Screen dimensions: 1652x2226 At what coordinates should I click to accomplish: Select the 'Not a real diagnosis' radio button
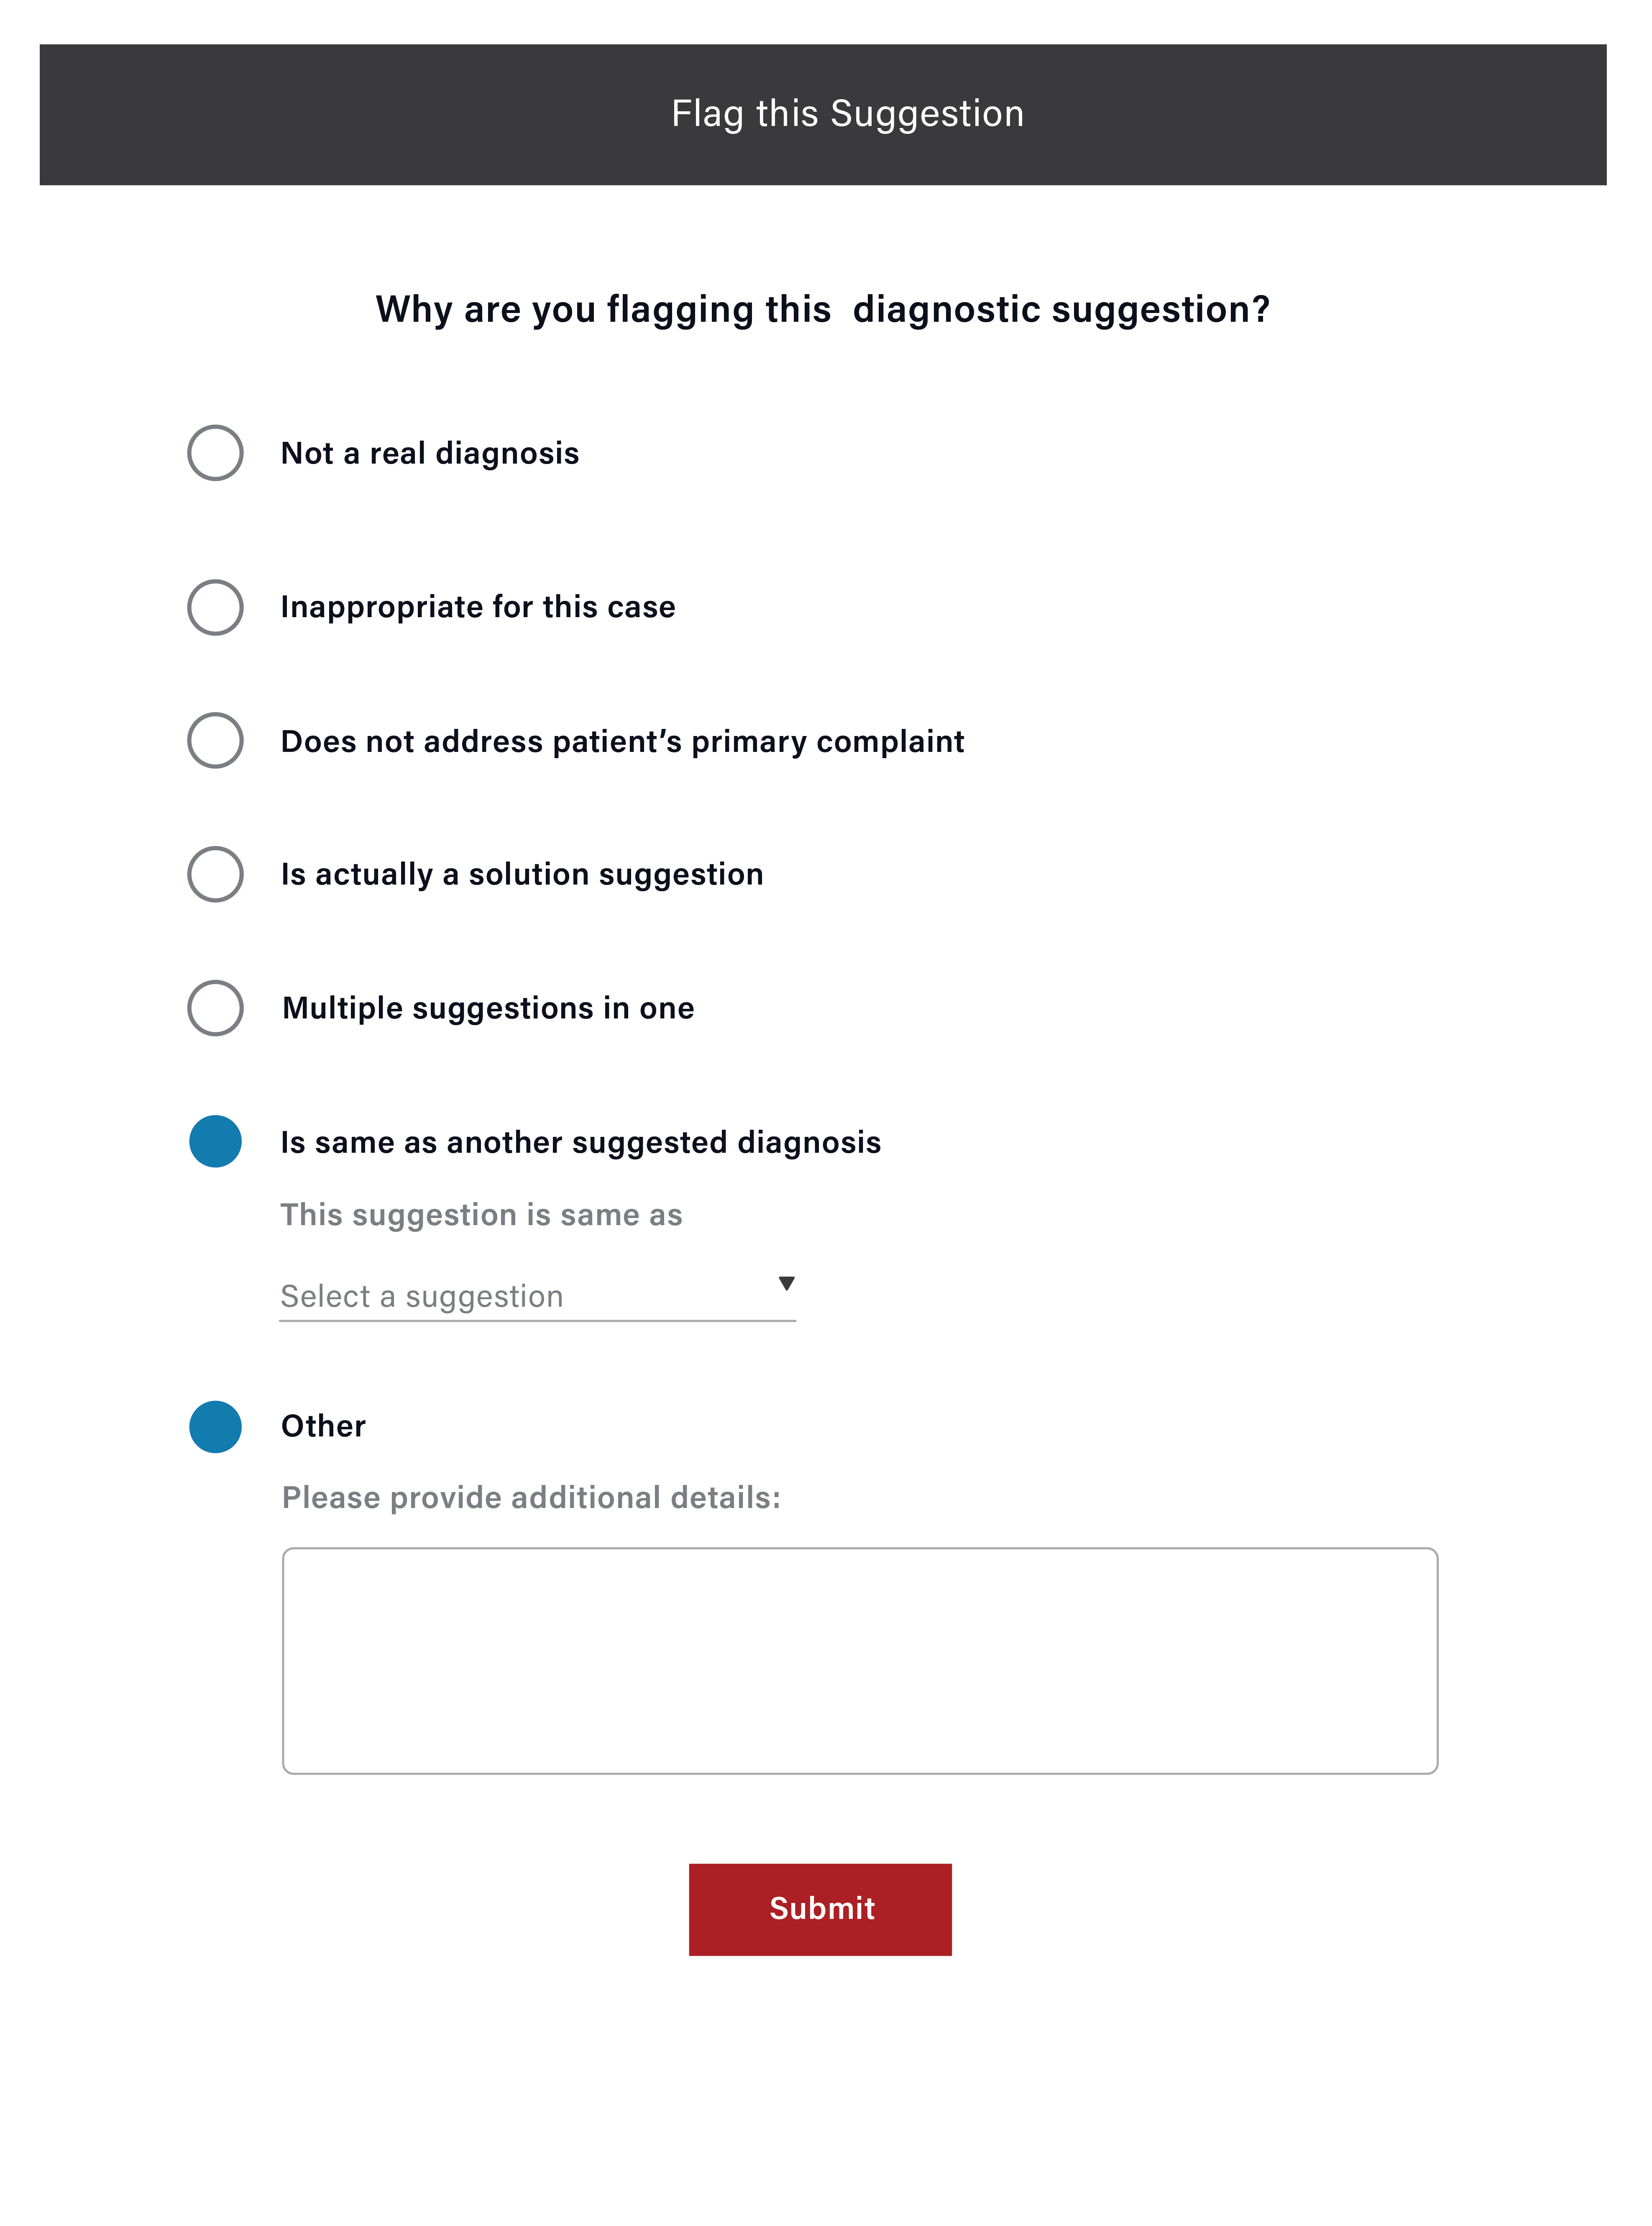215,453
